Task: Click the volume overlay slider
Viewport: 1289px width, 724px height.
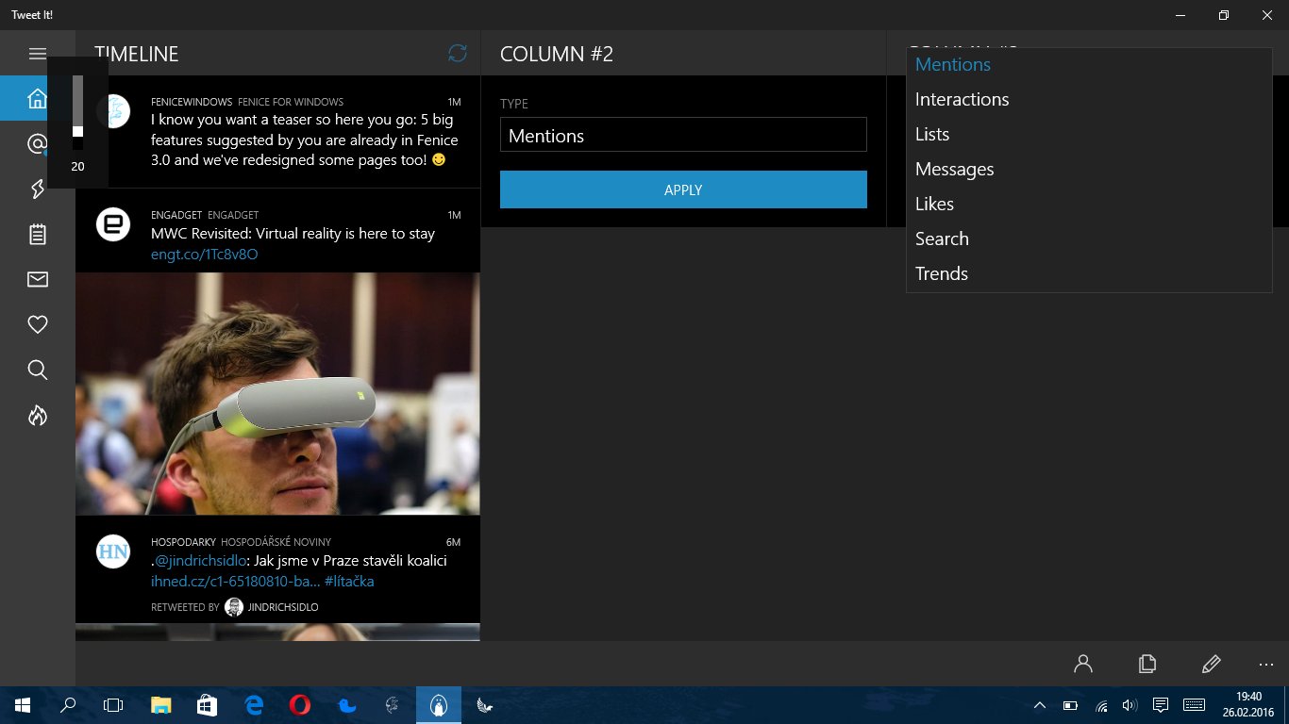Action: (x=77, y=111)
